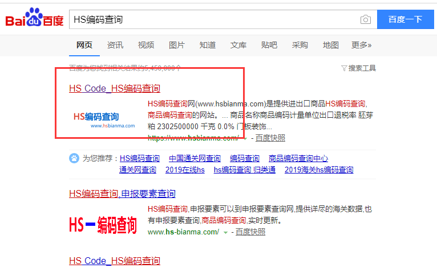
Task: Click the filter icon beside 搜索工具
Action: 344,68
